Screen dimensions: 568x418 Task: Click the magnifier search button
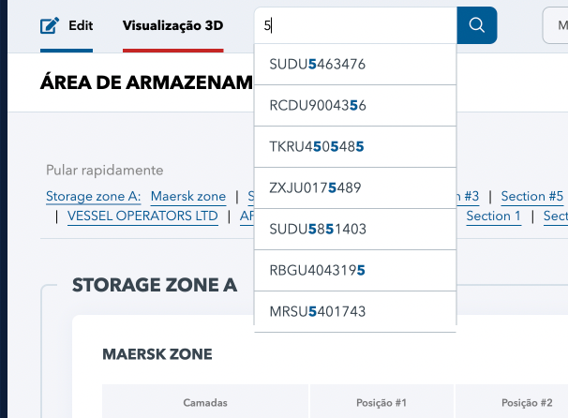pos(477,25)
